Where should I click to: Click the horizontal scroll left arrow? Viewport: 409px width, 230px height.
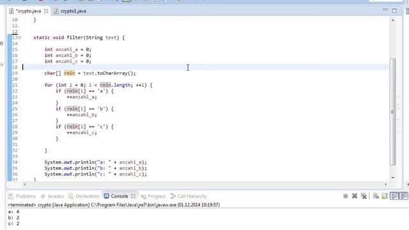tap(24, 184)
